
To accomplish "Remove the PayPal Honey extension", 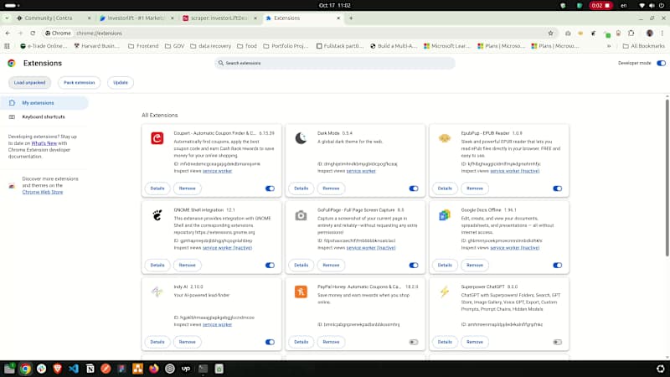I will 331,342.
